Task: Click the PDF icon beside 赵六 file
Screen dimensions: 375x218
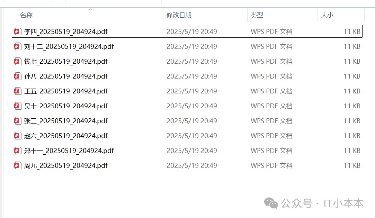Action: [x=17, y=136]
